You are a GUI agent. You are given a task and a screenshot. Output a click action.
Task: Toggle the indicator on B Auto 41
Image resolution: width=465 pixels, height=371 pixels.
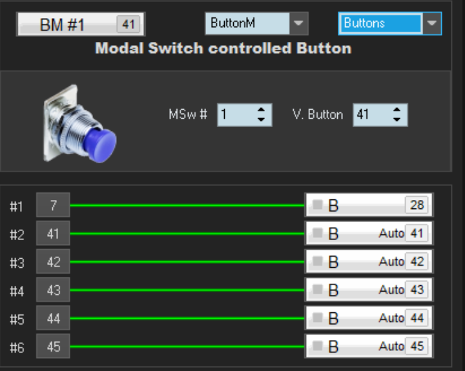[x=317, y=234]
